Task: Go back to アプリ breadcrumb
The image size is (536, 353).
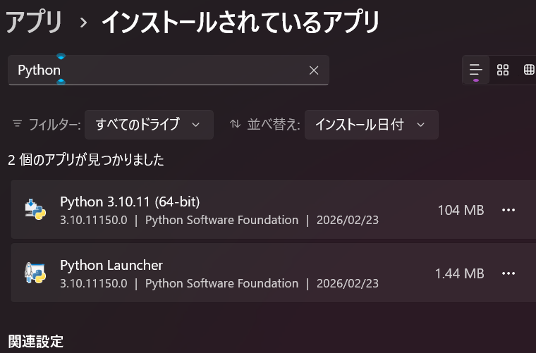Action: coord(34,23)
